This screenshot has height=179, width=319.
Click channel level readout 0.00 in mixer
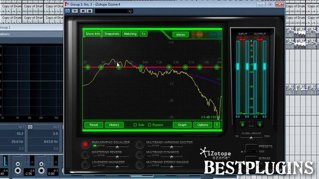click(x=51, y=174)
